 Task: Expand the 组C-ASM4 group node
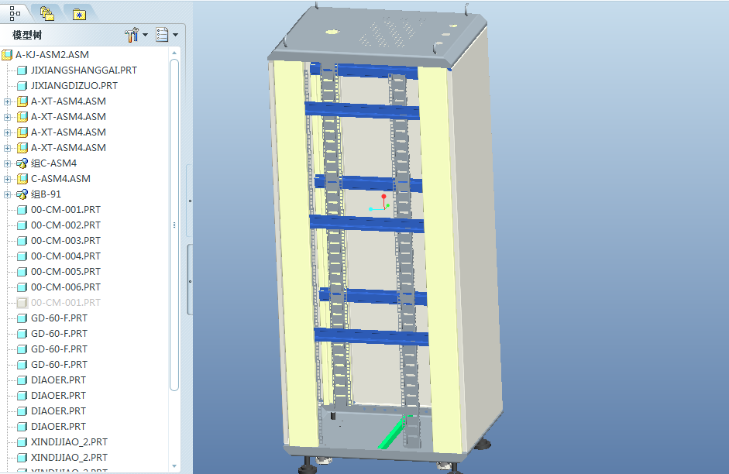7,163
